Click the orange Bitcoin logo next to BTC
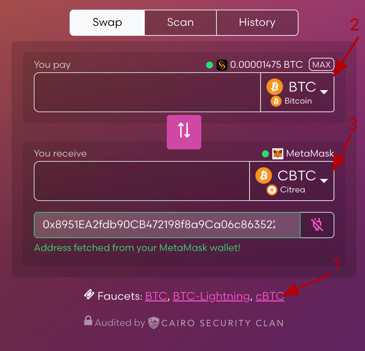The width and height of the screenshot is (365, 351). pyautogui.click(x=275, y=87)
